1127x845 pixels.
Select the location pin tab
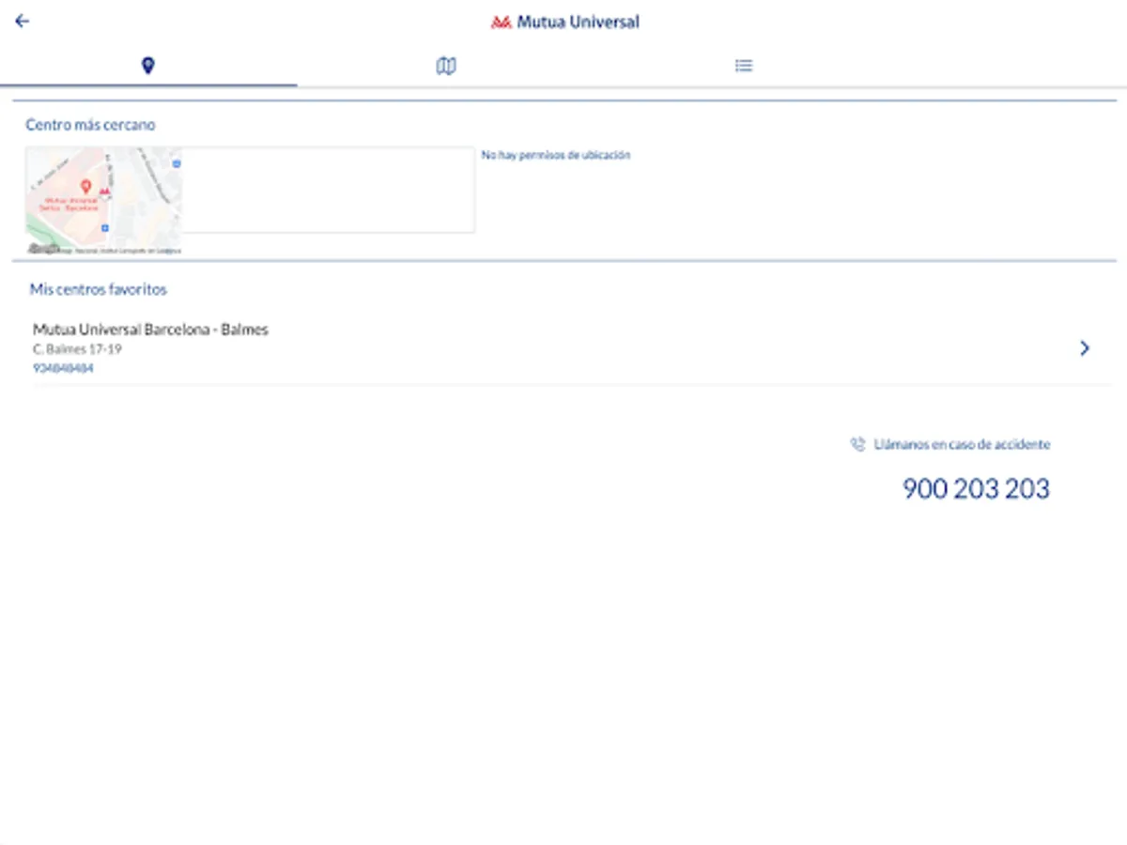(148, 66)
